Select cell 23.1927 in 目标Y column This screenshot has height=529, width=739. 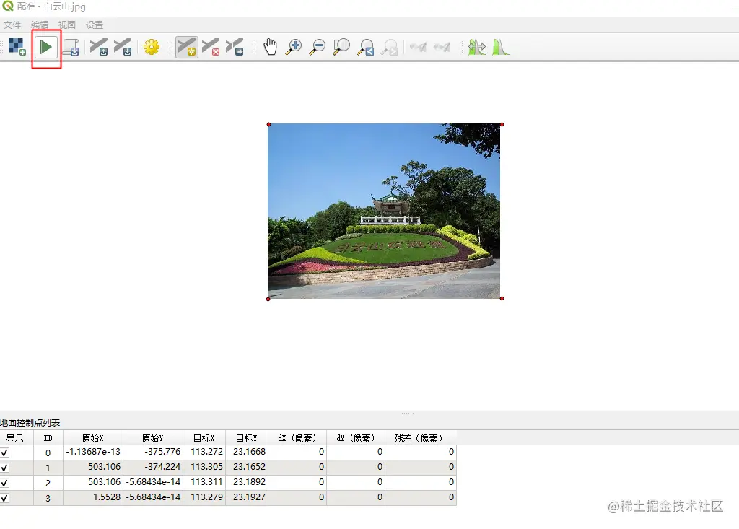point(247,497)
